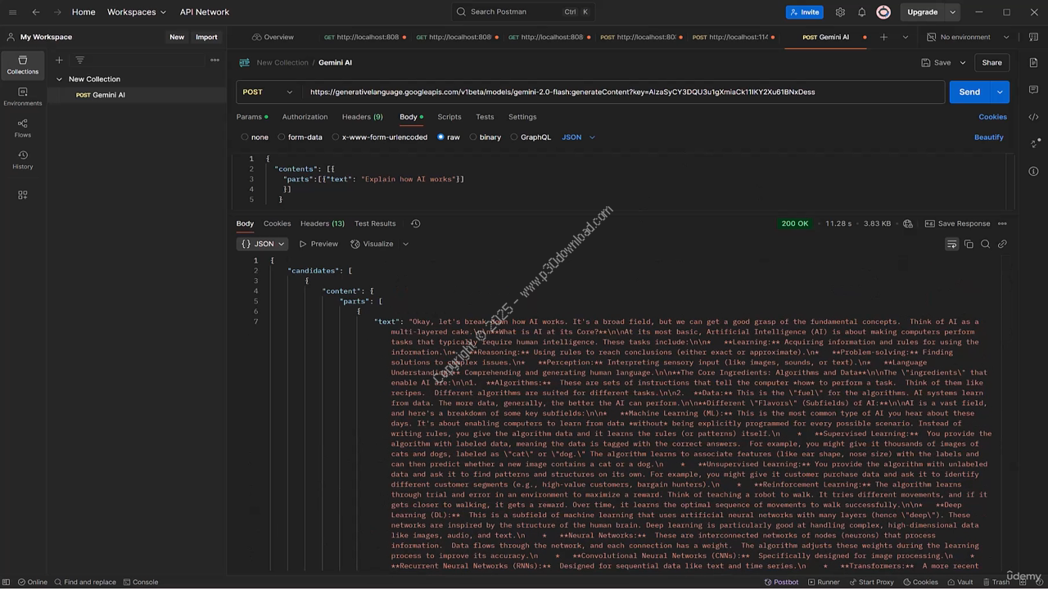Open the Console in status bar

coord(140,582)
